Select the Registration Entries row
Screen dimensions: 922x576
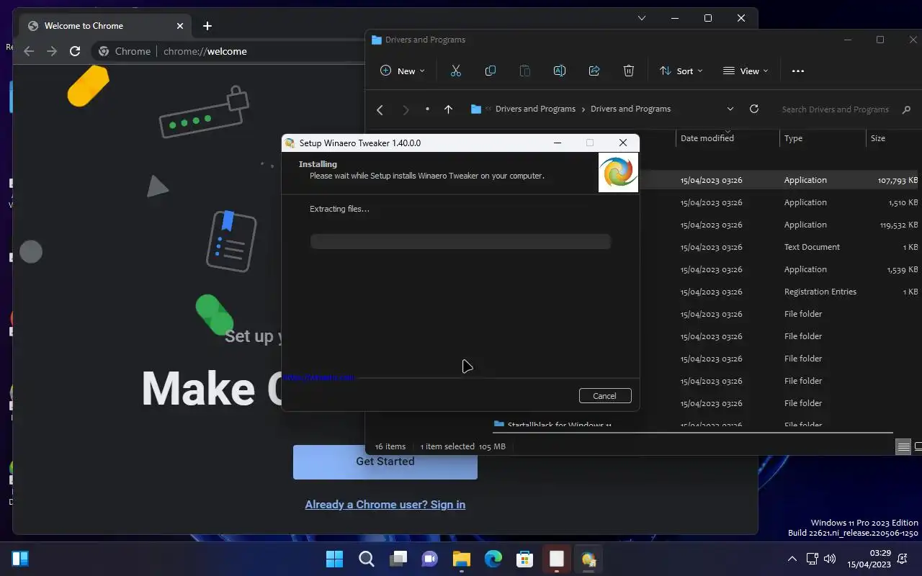779,292
